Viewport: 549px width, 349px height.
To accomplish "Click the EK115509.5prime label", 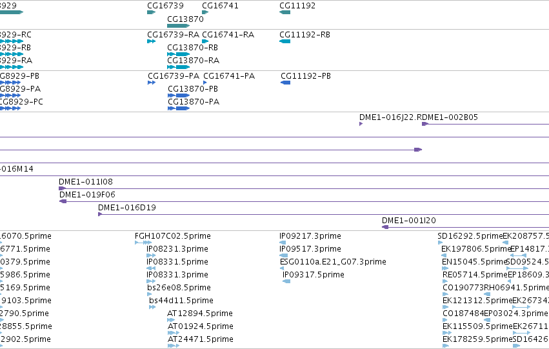I will pyautogui.click(x=477, y=326).
